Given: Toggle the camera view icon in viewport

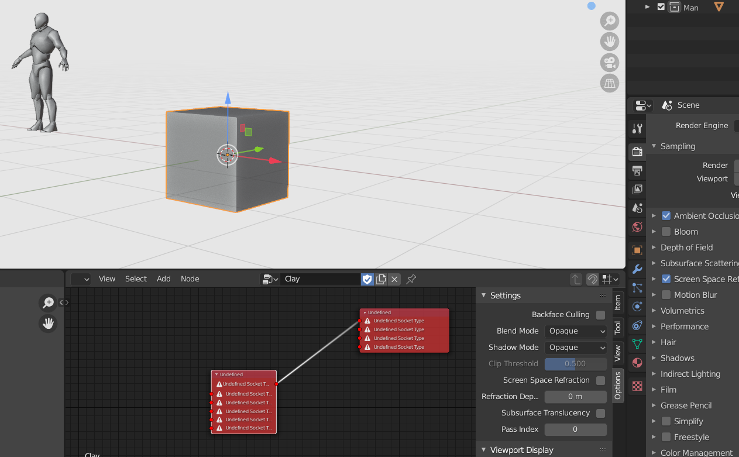Looking at the screenshot, I should [610, 63].
